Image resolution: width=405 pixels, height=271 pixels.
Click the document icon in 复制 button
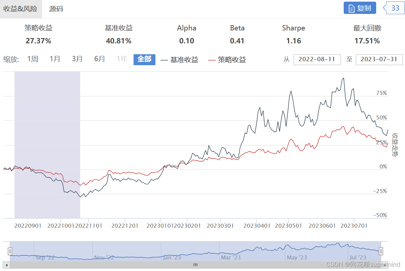coord(351,8)
